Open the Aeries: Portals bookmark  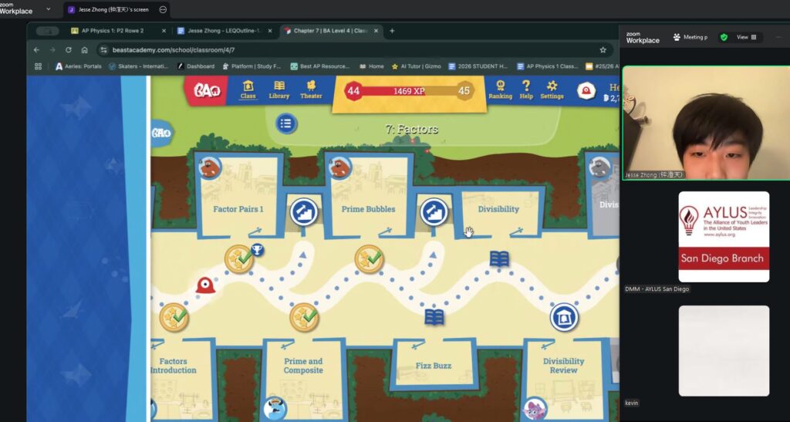click(78, 66)
